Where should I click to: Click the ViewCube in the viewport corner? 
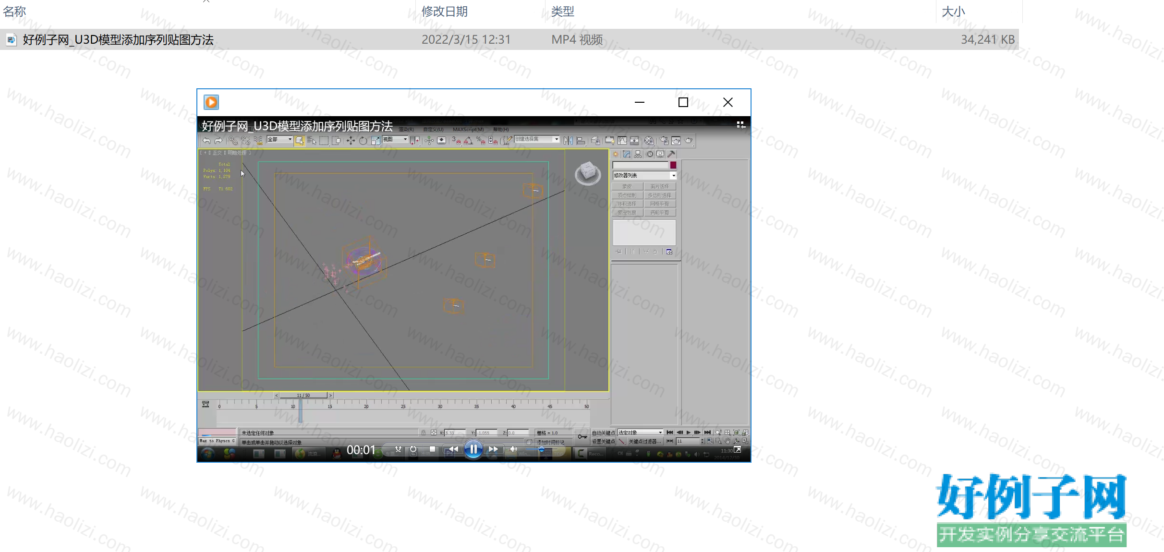tap(588, 173)
